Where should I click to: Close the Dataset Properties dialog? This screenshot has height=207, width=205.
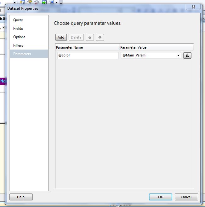(192, 7)
